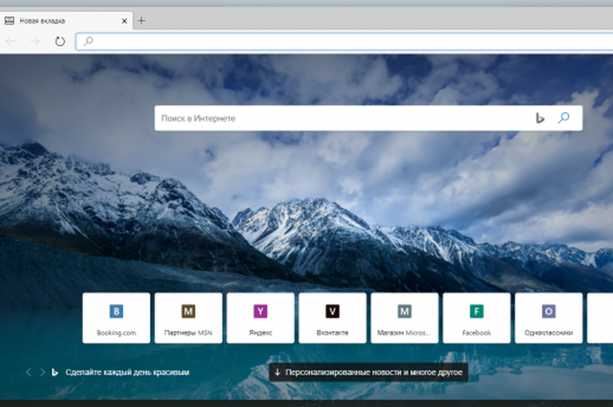Open the Яндекс quick link tile
The image size is (613, 407).
(x=261, y=318)
